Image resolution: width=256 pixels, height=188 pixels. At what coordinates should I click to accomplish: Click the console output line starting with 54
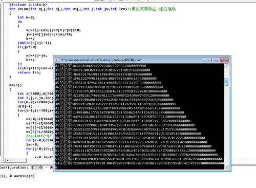tap(139, 163)
